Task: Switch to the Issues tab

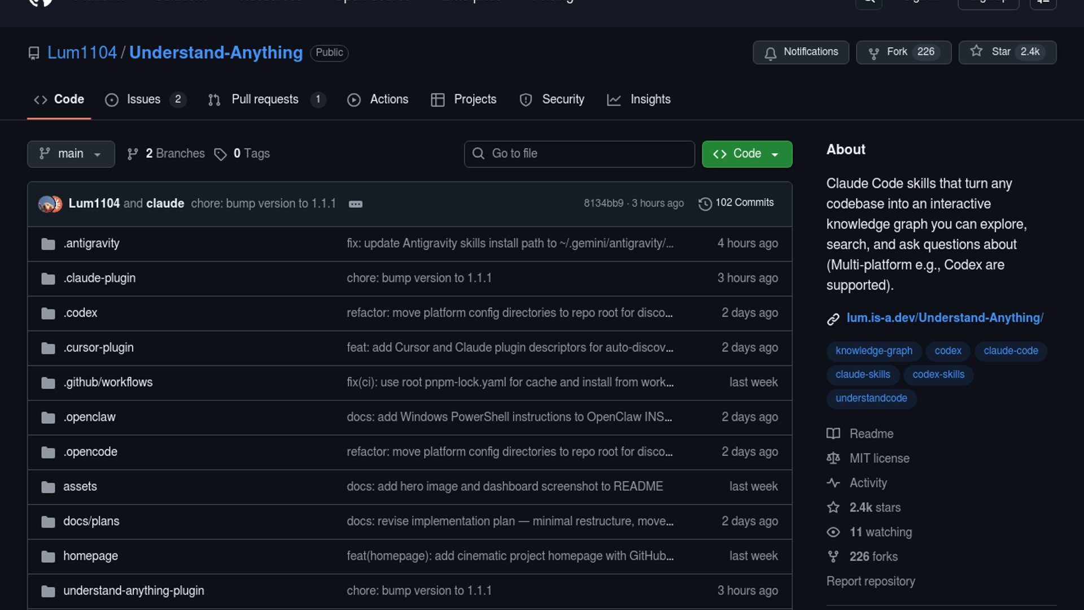Action: tap(143, 99)
